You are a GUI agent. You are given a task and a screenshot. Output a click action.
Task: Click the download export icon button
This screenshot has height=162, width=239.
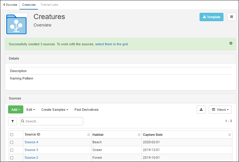[201, 110]
